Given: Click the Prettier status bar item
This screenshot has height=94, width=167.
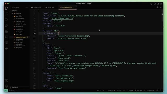Looking at the screenshot, I should point(151,90).
